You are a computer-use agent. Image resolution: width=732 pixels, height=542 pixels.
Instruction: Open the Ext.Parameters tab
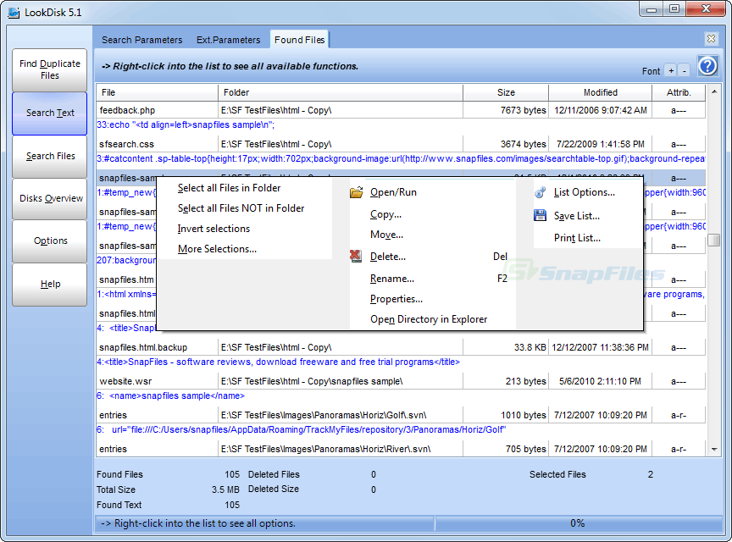tap(228, 40)
